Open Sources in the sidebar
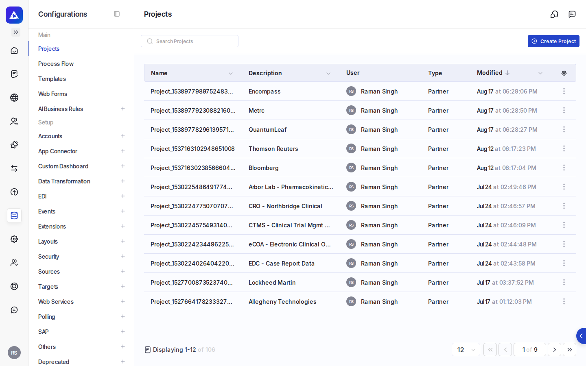The width and height of the screenshot is (586, 366). pyautogui.click(x=49, y=272)
